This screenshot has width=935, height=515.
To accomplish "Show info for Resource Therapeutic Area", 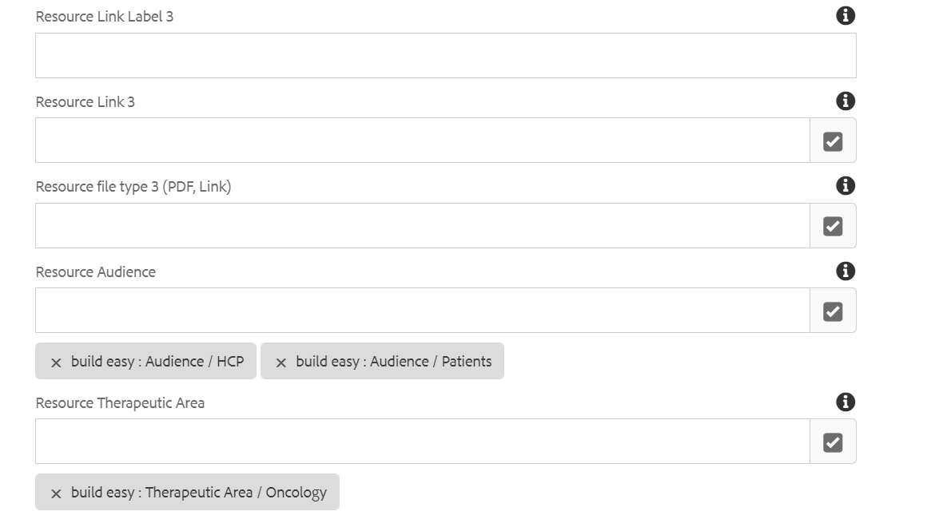I will click(845, 402).
